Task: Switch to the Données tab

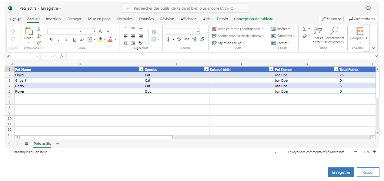Action: 146,19
